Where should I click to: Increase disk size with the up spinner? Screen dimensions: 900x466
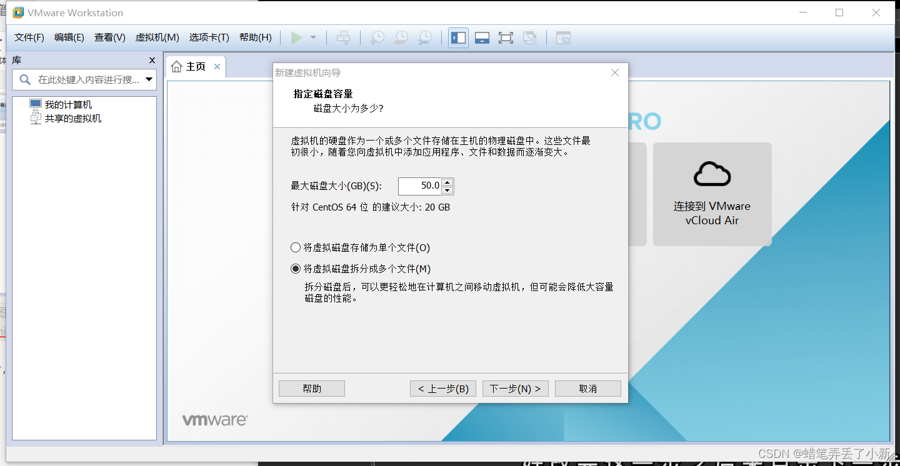[447, 182]
